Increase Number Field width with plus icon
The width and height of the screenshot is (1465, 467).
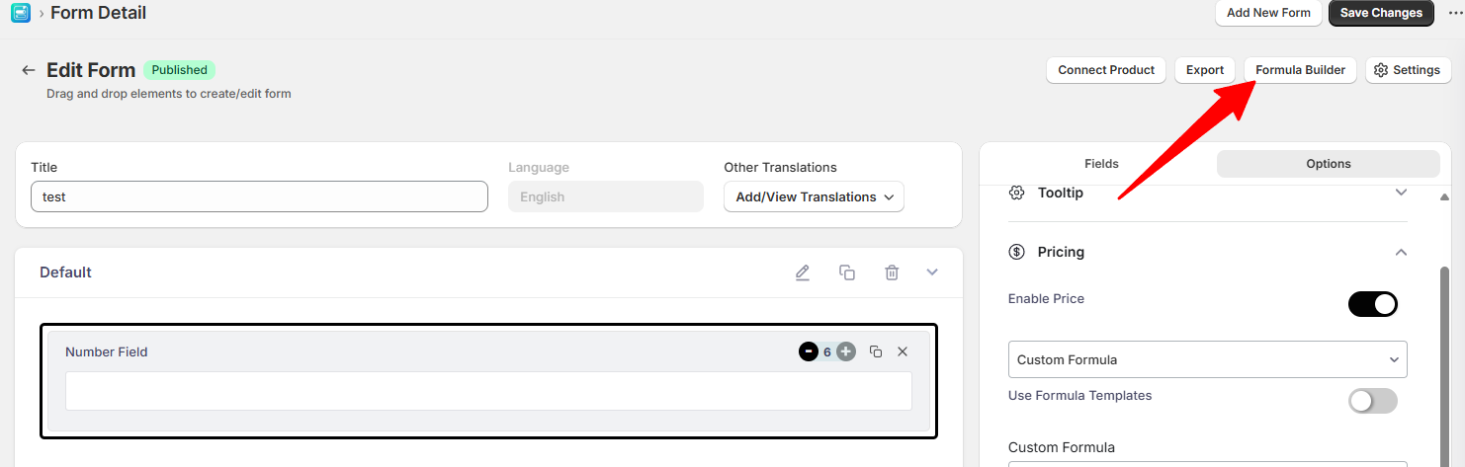(846, 351)
